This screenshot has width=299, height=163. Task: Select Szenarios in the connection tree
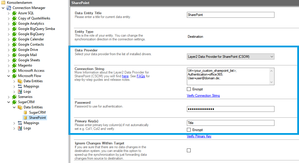tap(25, 97)
